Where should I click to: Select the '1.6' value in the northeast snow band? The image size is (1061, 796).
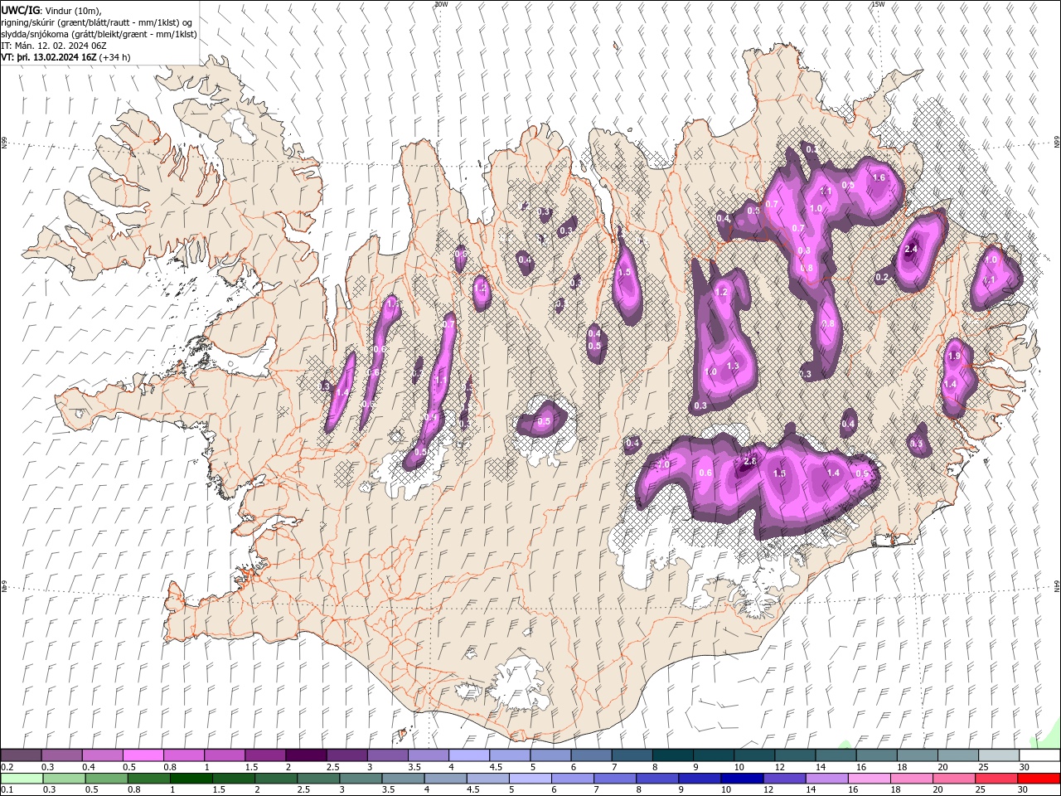(x=879, y=177)
